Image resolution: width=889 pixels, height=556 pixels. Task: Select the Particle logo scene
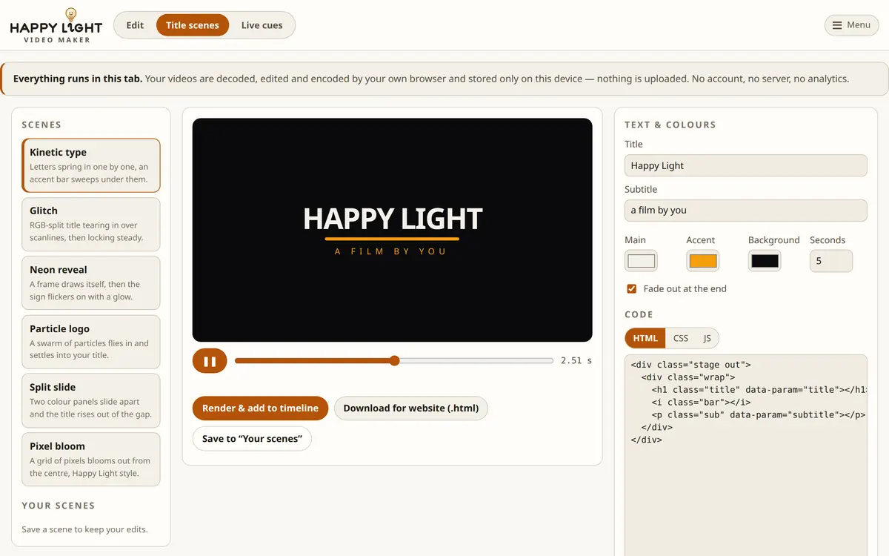pos(91,342)
